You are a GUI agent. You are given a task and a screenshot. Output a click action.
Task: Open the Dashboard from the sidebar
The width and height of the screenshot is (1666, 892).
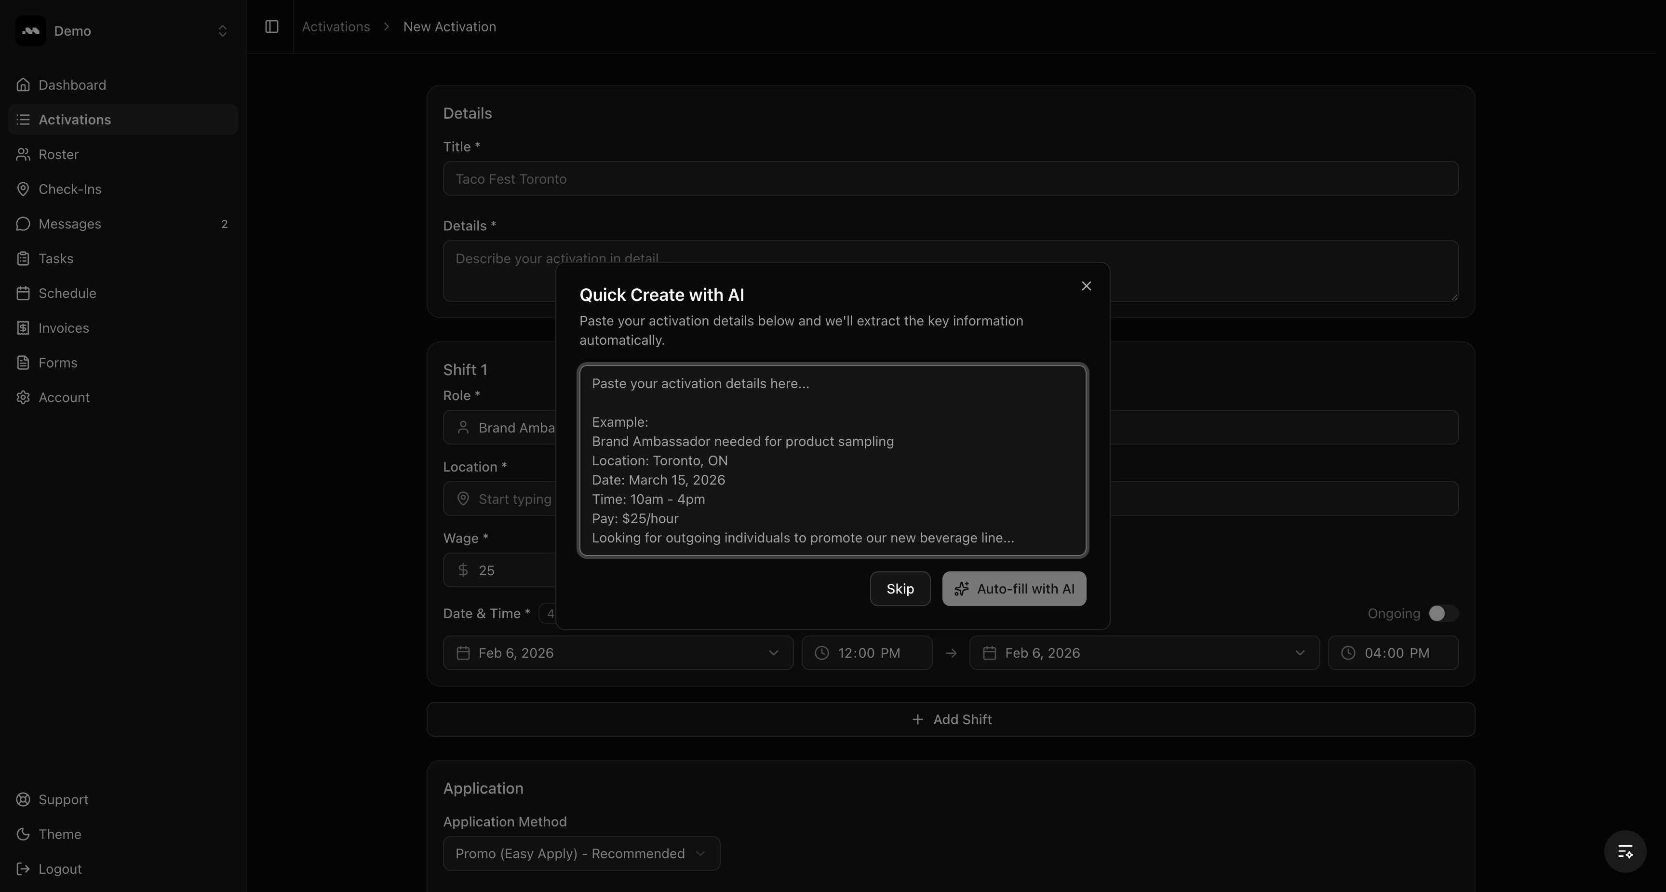71,85
